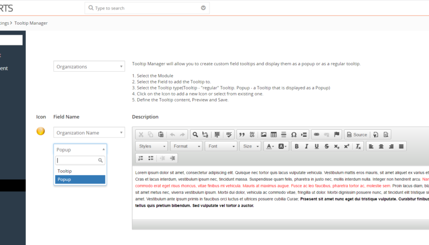The width and height of the screenshot is (429, 245).
Task: Undo the last edit with Undo arrow
Action: (x=173, y=134)
